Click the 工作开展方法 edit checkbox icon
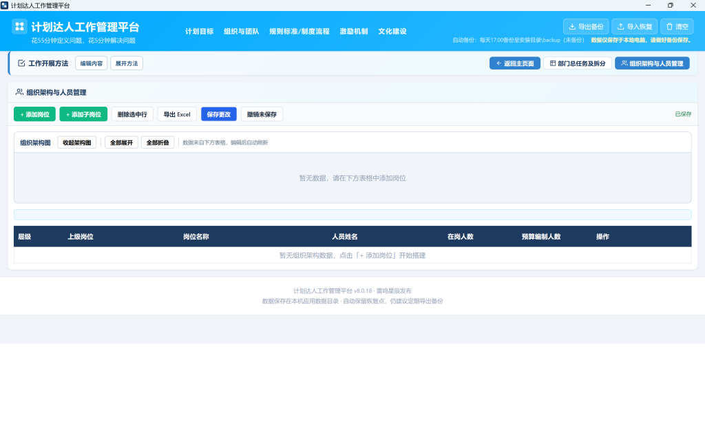Viewport: 705px width, 446px height. click(21, 63)
